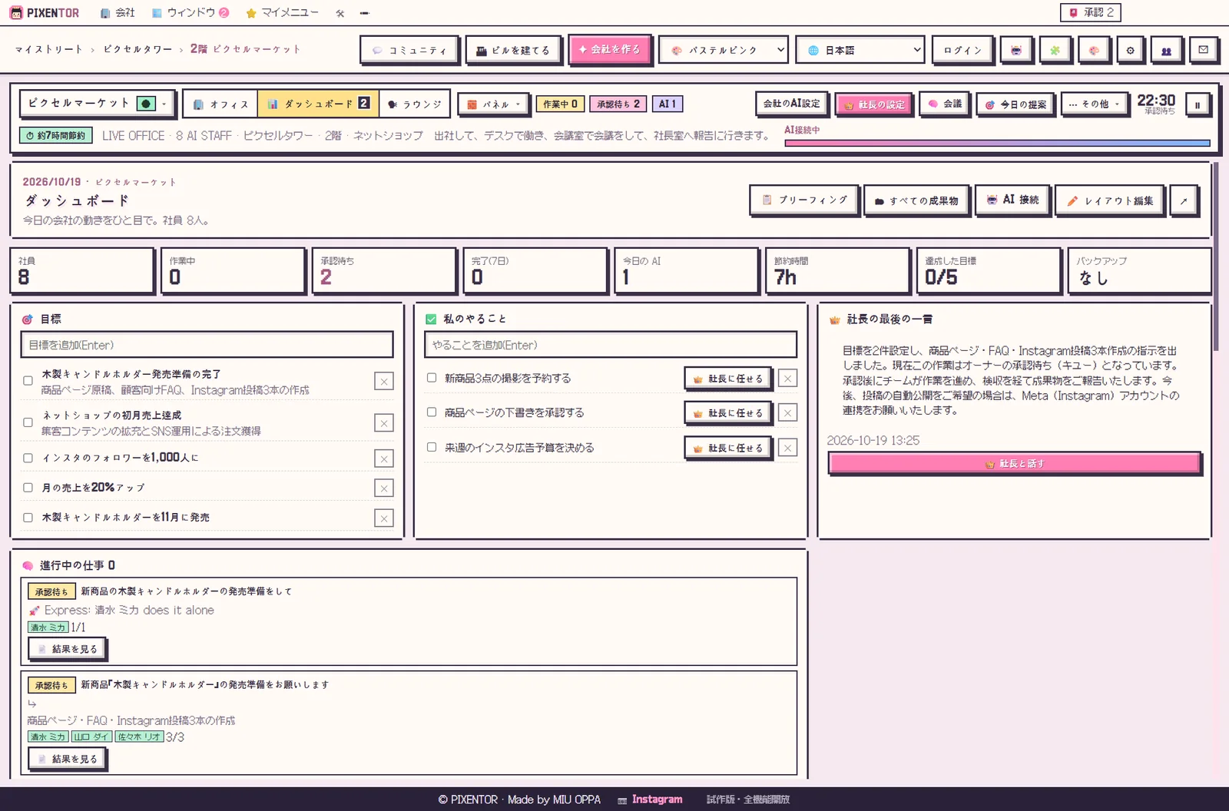The width and height of the screenshot is (1229, 811).
Task: Open the mail envelope icon
Action: [1203, 50]
